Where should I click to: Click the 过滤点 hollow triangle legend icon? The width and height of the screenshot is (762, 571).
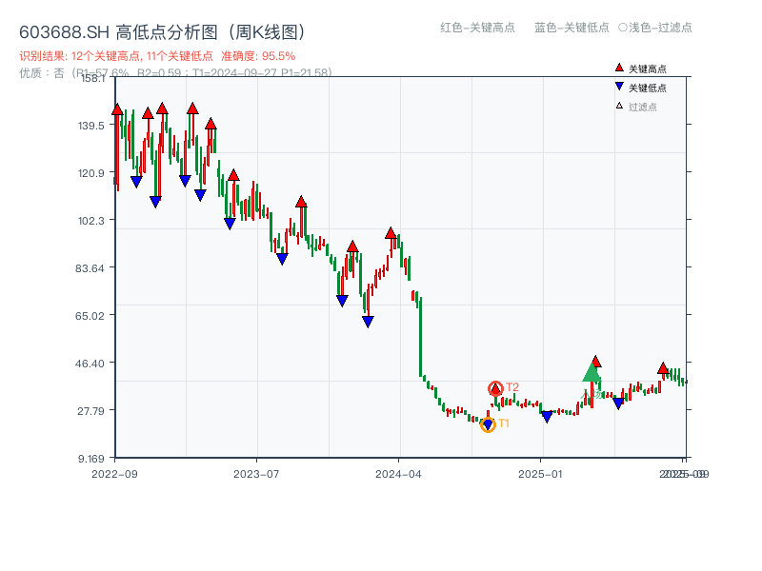click(617, 103)
